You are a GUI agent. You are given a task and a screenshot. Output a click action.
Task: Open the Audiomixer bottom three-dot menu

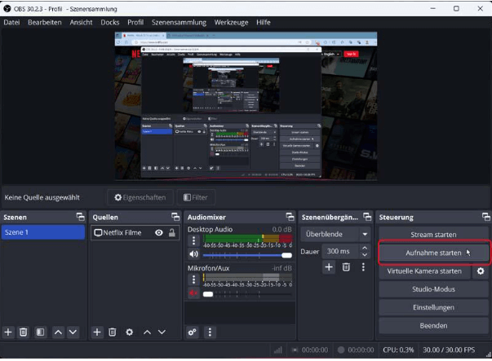tap(210, 332)
